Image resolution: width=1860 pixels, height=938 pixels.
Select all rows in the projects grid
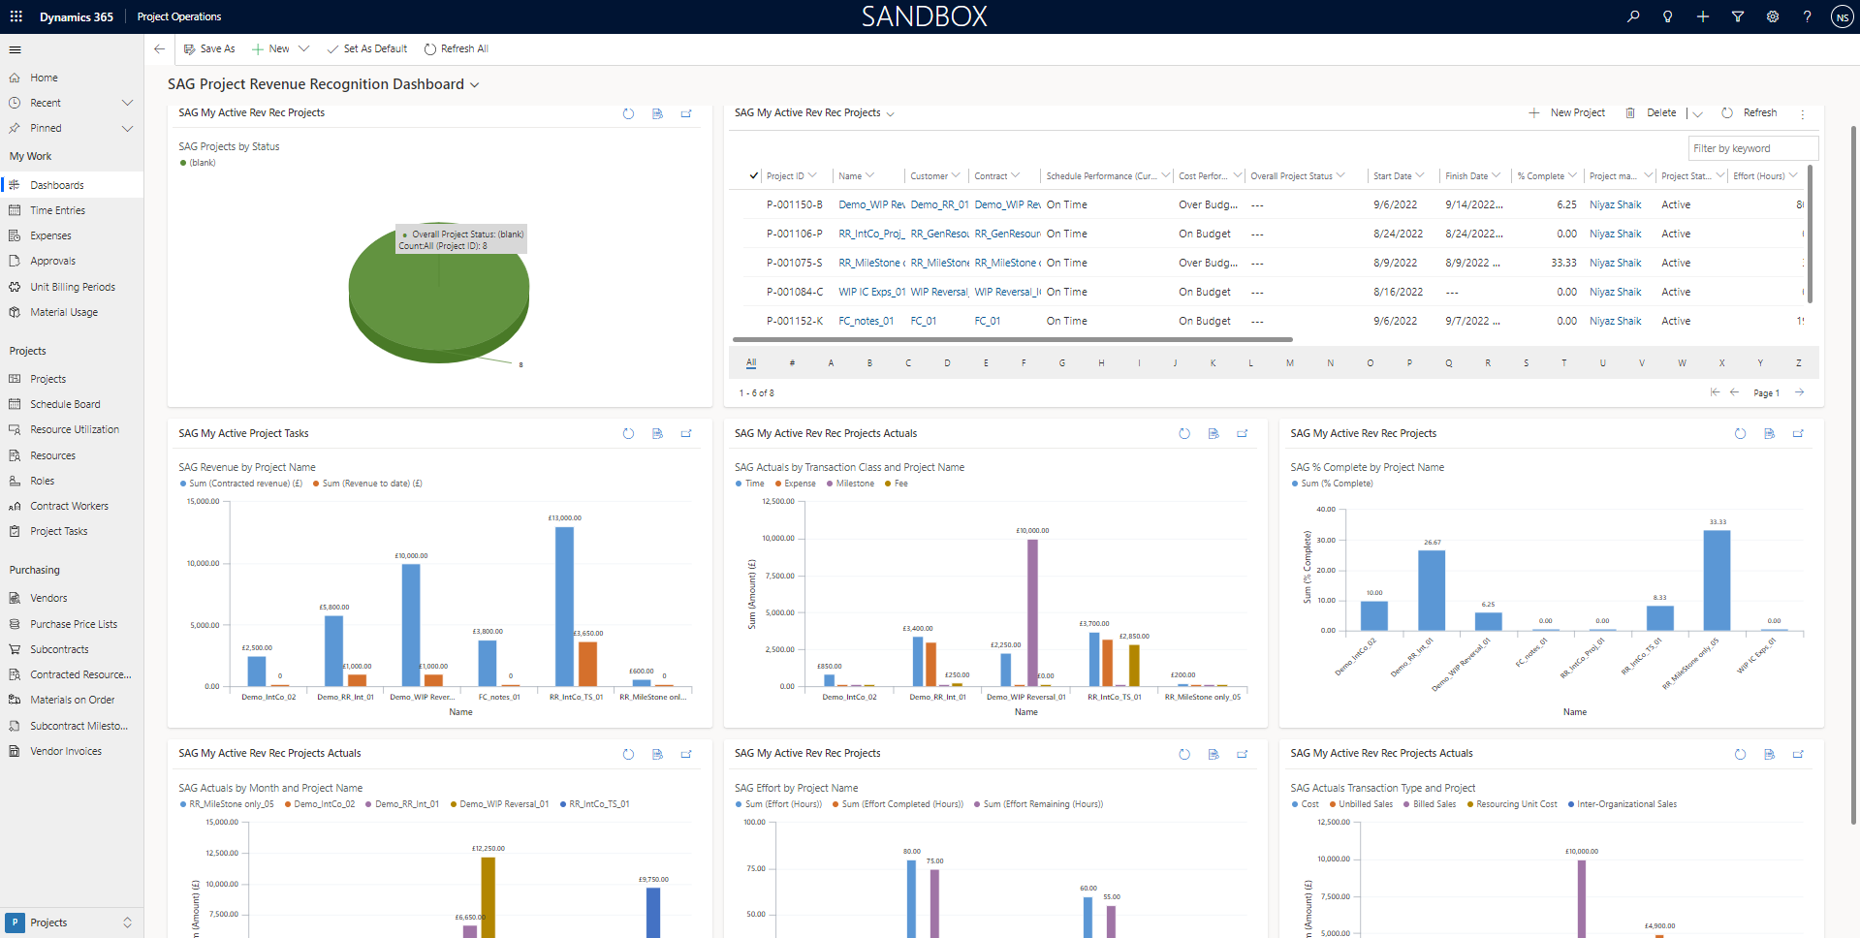point(753,175)
